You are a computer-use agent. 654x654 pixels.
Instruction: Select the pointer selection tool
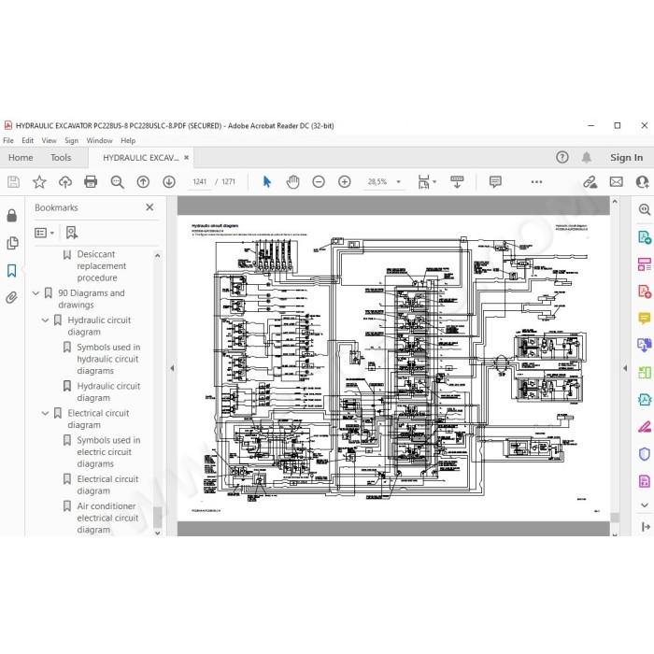pyautogui.click(x=267, y=182)
